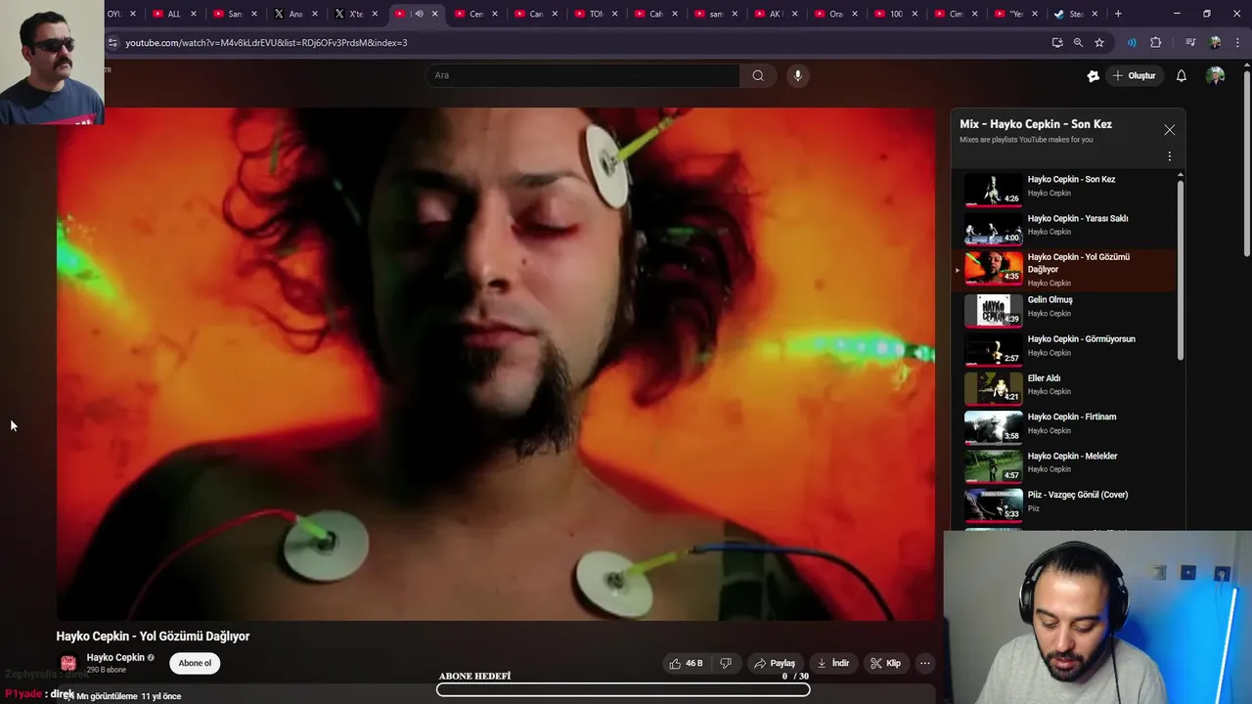Viewport: 1252px width, 704px height.
Task: Open Hayko Cepkin channel name link
Action: (x=115, y=657)
